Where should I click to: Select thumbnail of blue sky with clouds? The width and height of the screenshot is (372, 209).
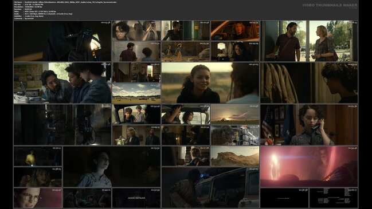tap(136, 93)
